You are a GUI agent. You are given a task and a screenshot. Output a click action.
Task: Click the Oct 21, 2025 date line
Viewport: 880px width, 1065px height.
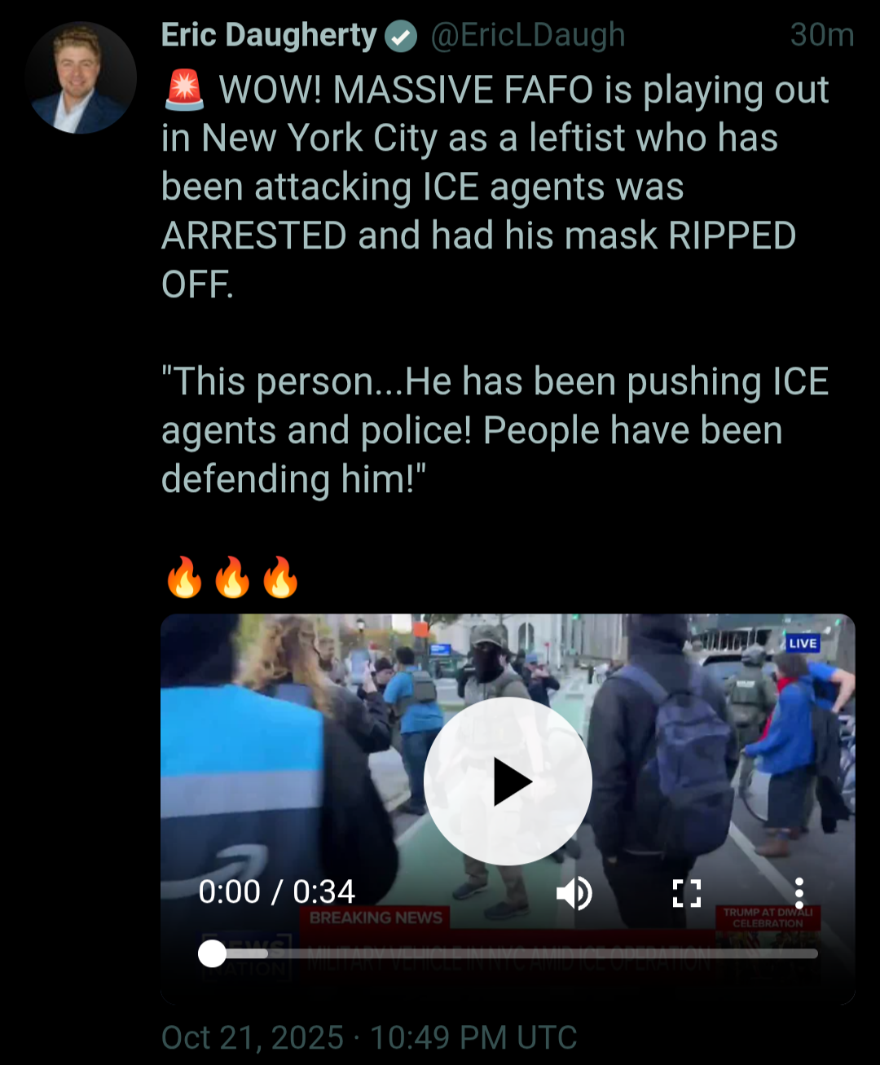tap(369, 1037)
